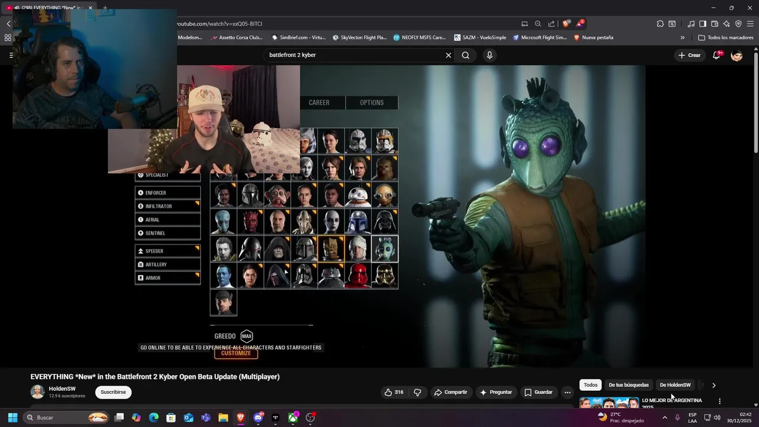Select the Todos filter chip
The width and height of the screenshot is (759, 427).
pyautogui.click(x=591, y=385)
